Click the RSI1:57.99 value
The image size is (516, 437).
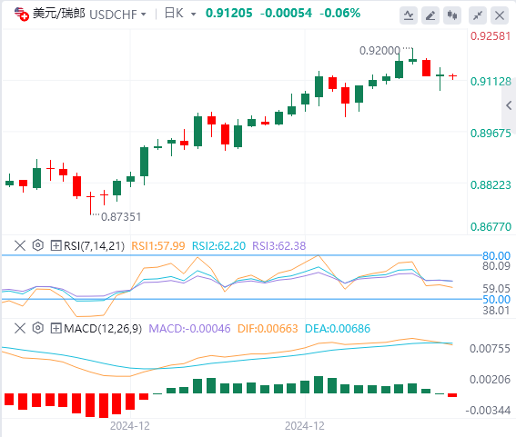point(158,246)
